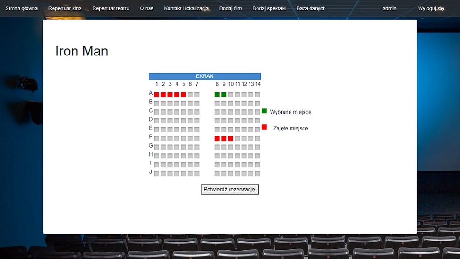Image resolution: width=460 pixels, height=259 pixels.
Task: Select seat I8
Action: [x=217, y=165]
